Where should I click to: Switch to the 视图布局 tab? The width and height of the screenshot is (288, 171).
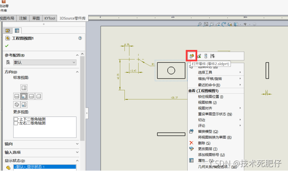[x=7, y=18]
